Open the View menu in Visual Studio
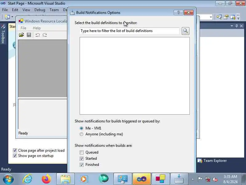This screenshot has height=185, width=246. click(26, 10)
